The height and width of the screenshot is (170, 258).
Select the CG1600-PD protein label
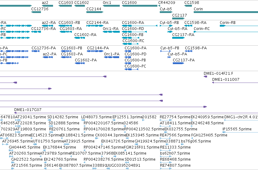point(136,54)
